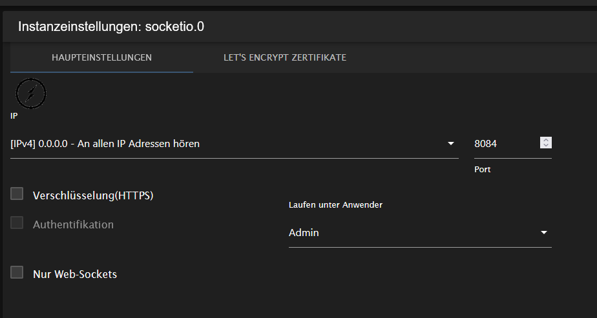Click the Instanzeinstellungen: socketio.0 title
Viewport: 597px width, 318px height.
click(x=112, y=26)
